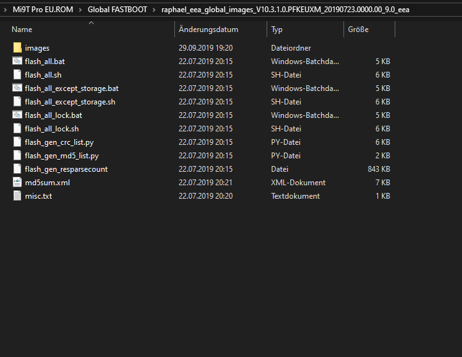Select the flash_all.bat file name
Screen dimensions: 462x357
click(x=45, y=62)
